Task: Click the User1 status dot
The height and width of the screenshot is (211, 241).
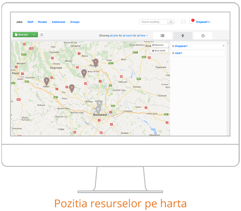Action: [173, 53]
